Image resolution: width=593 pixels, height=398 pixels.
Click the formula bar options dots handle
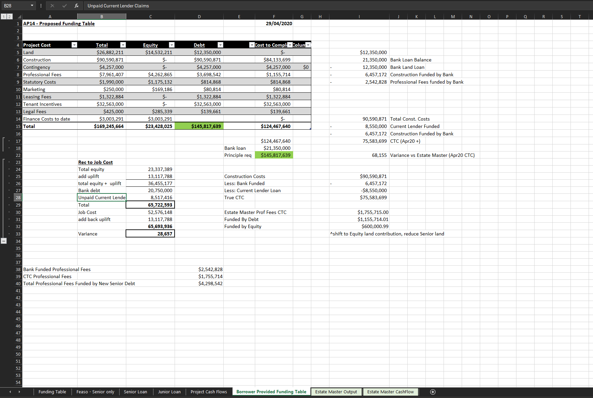coord(41,6)
